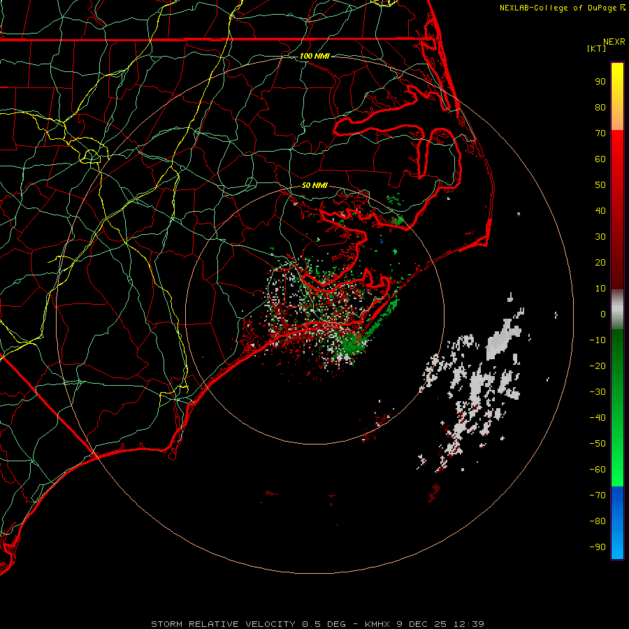Select the -30 value on velocity scale
This screenshot has width=629, height=629.
point(598,392)
